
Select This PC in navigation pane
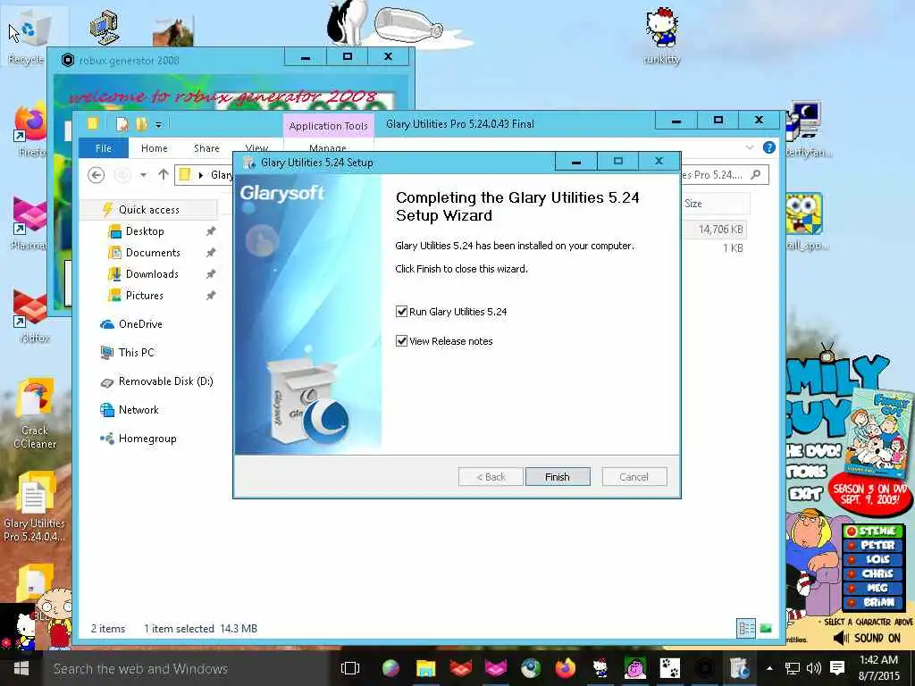[x=136, y=352]
